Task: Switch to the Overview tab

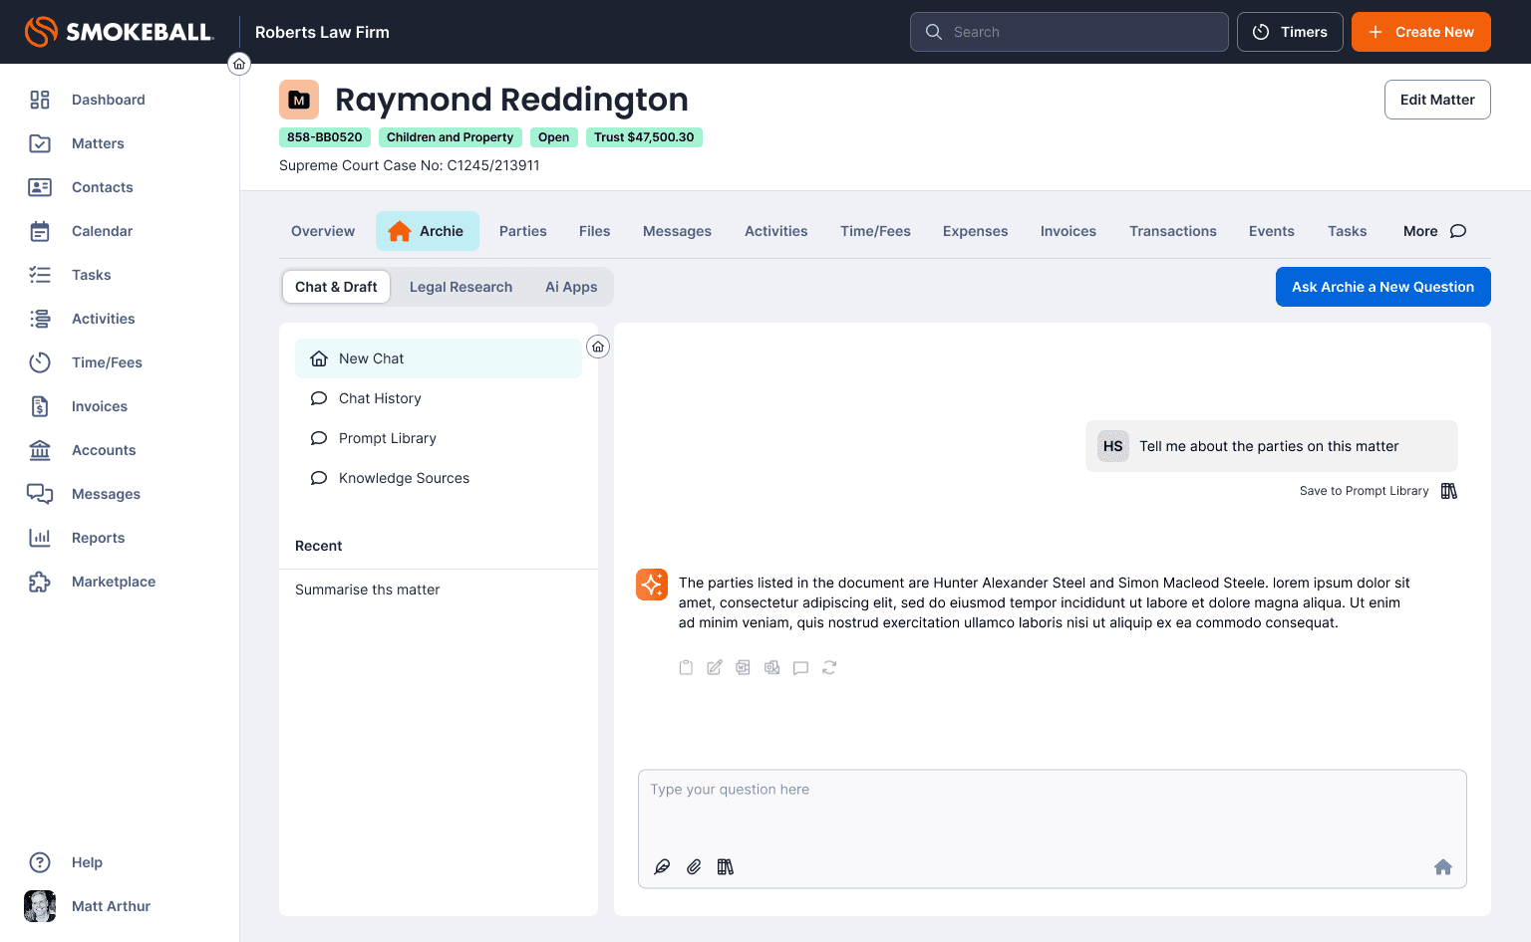Action: (323, 231)
